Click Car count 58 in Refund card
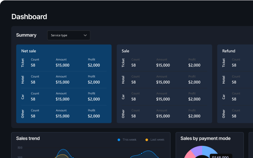253x158 pixels. tap(234, 99)
